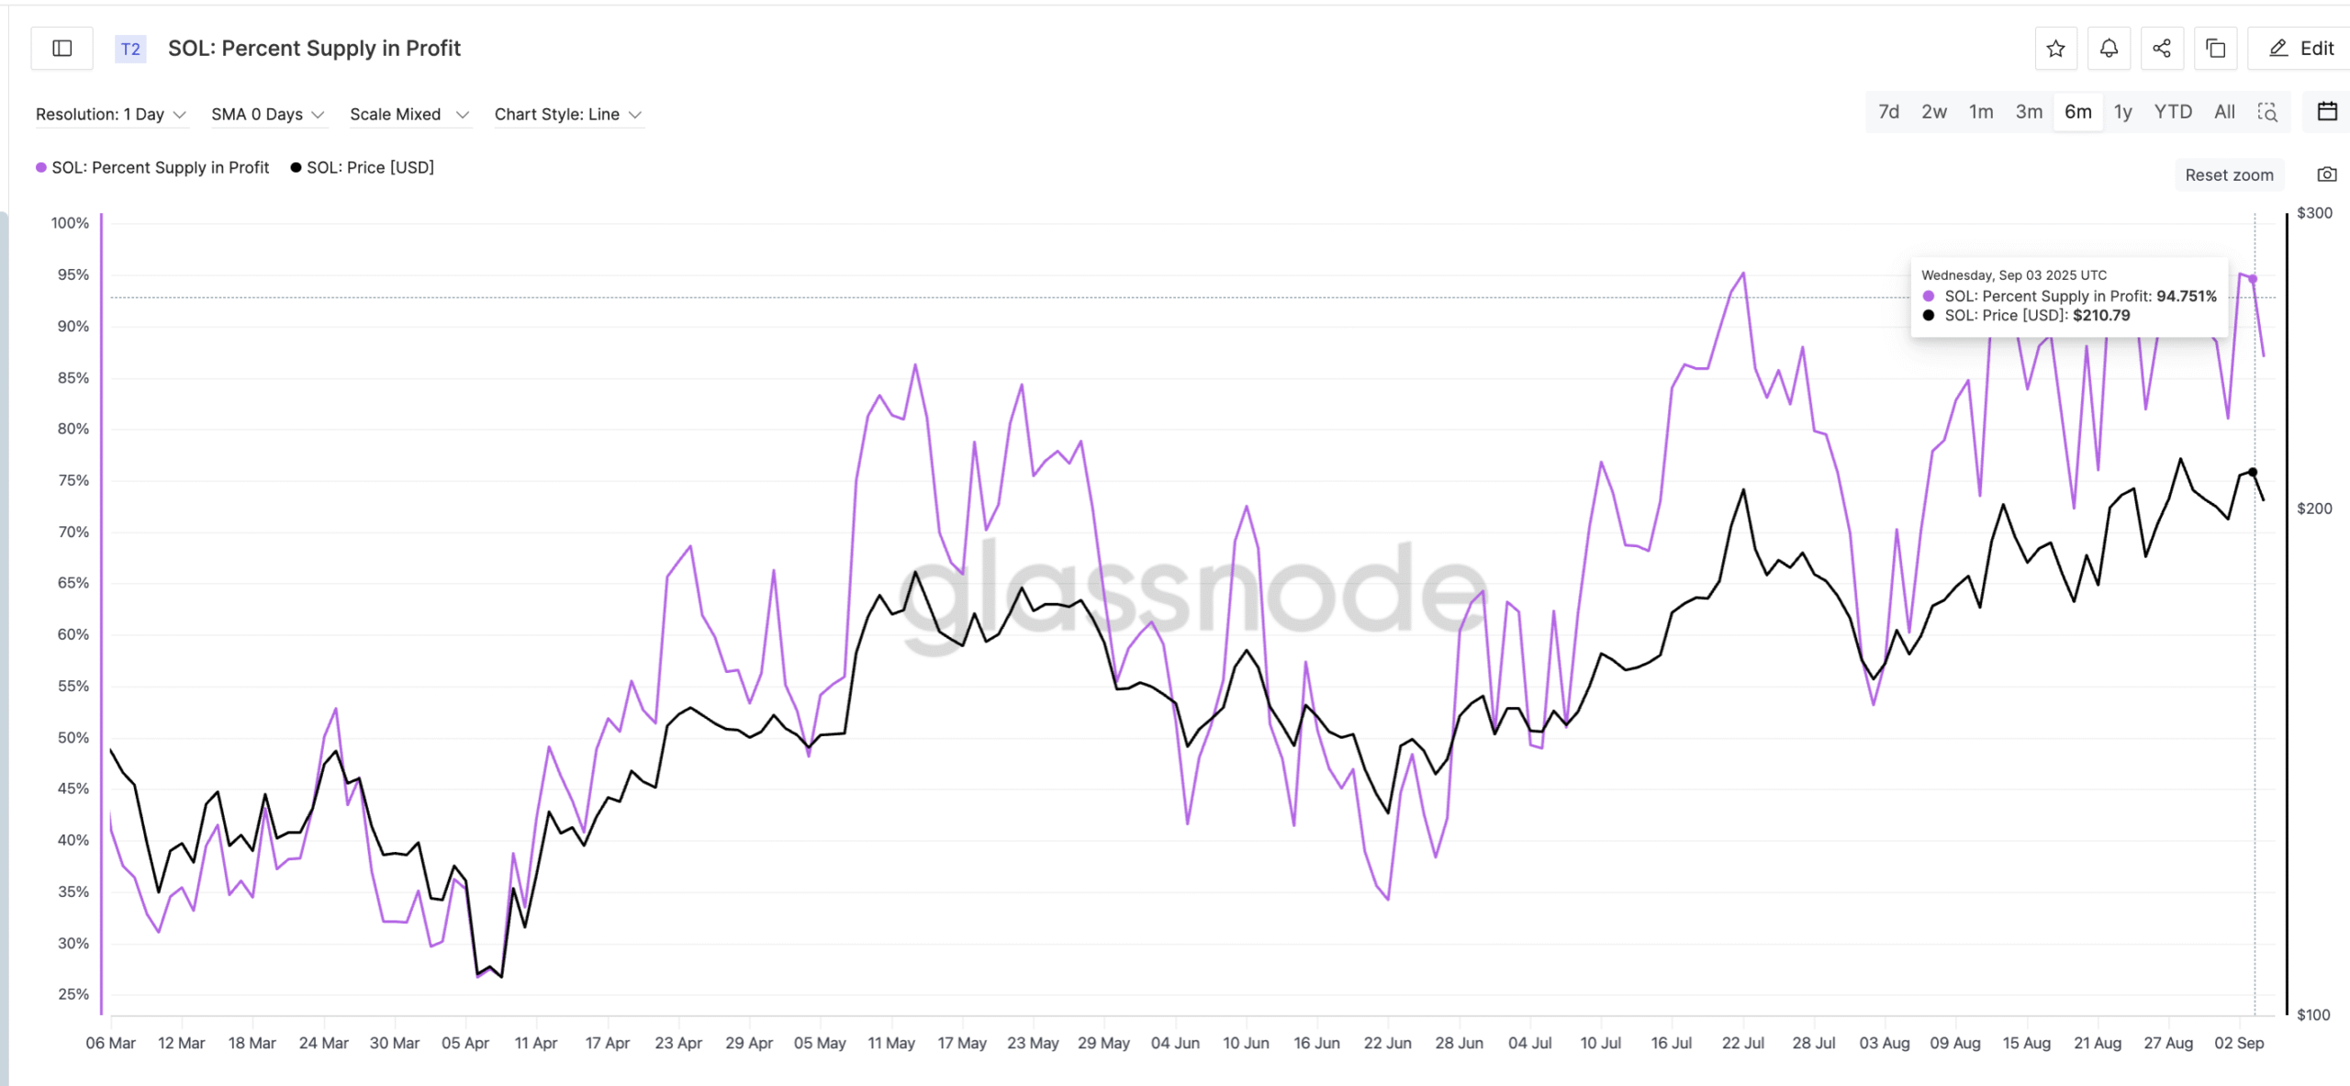Share the chart using the share icon
2350x1086 pixels.
tap(2162, 48)
